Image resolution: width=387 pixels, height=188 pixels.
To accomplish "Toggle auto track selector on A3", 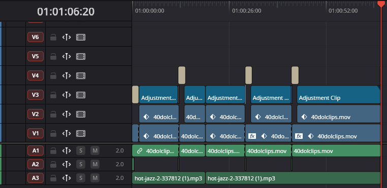I will tap(67, 178).
